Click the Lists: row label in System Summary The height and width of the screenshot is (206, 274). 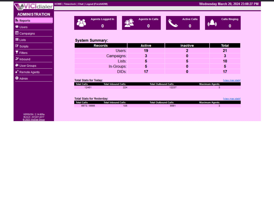click(122, 61)
